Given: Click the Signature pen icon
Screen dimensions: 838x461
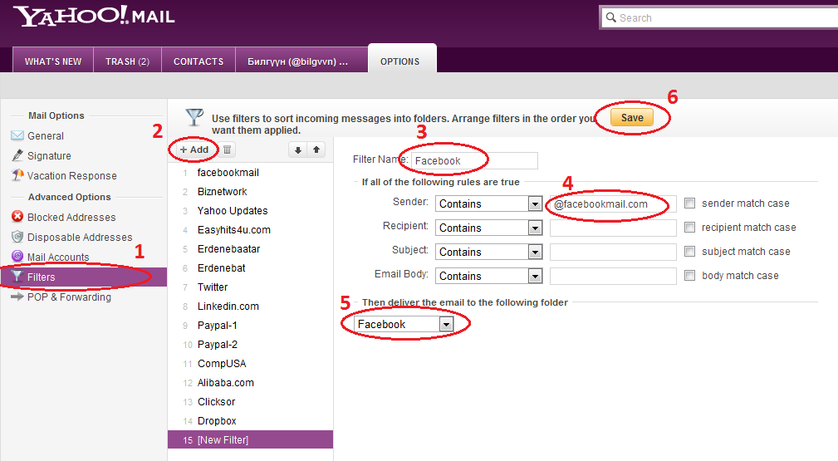Looking at the screenshot, I should point(17,155).
